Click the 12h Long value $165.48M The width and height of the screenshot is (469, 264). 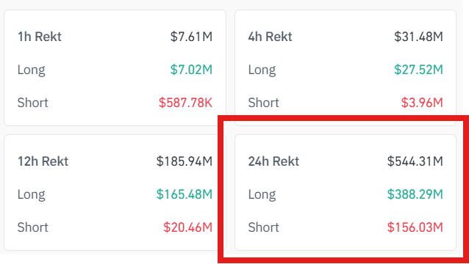coord(185,194)
